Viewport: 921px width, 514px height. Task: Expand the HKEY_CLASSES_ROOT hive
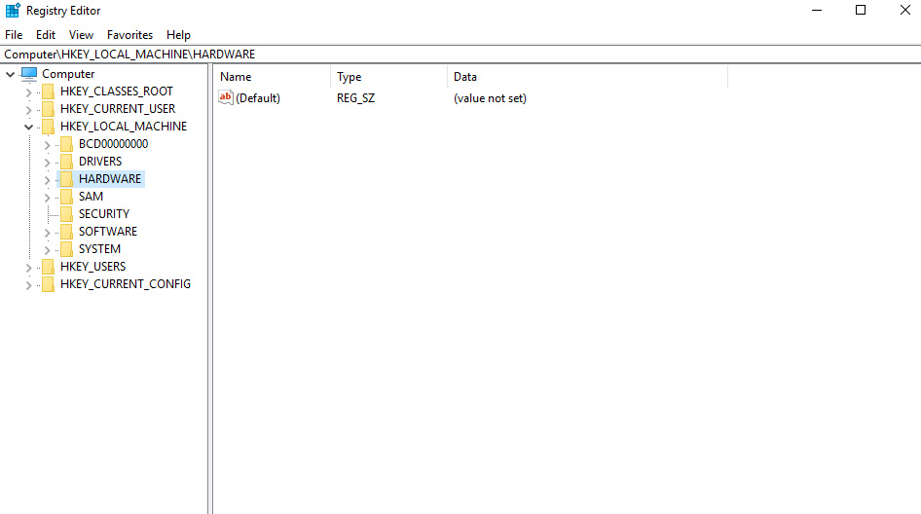pyautogui.click(x=29, y=92)
